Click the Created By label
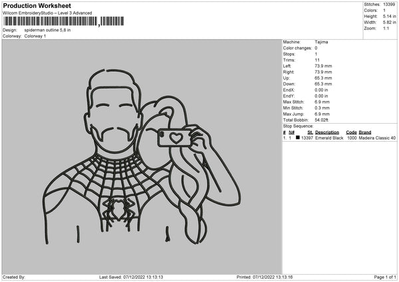The width and height of the screenshot is (399, 282). point(14,277)
